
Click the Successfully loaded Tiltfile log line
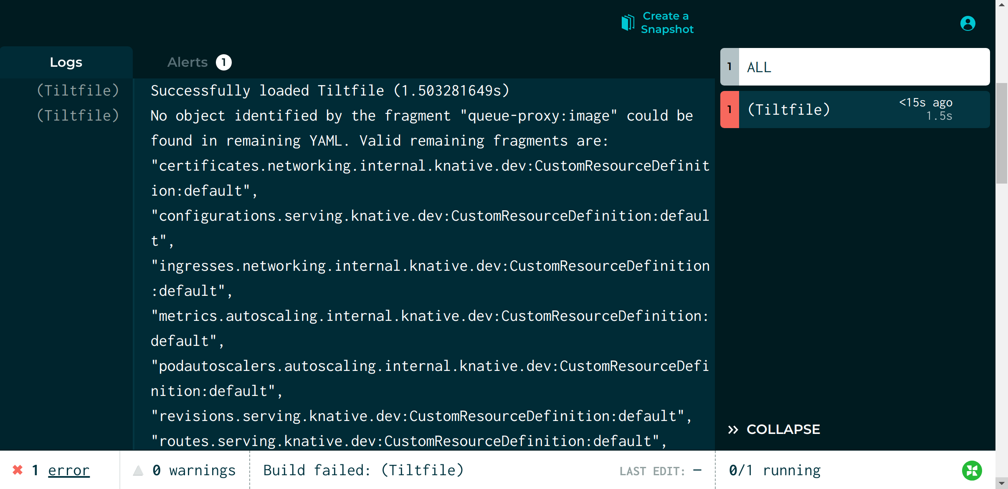(330, 91)
